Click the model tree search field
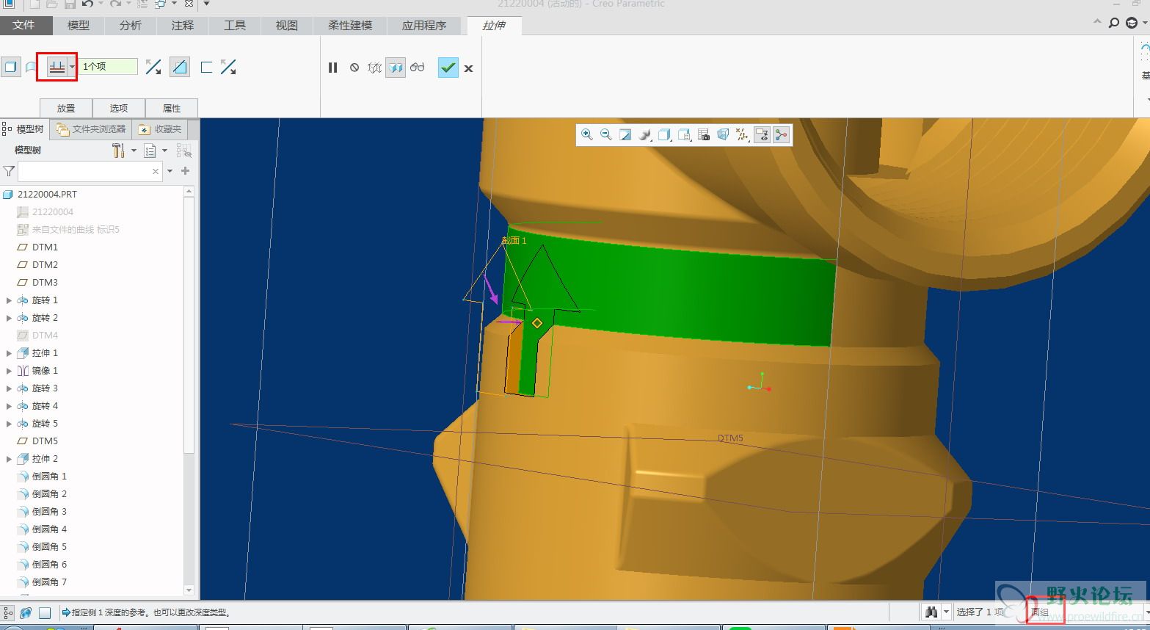 click(x=89, y=171)
